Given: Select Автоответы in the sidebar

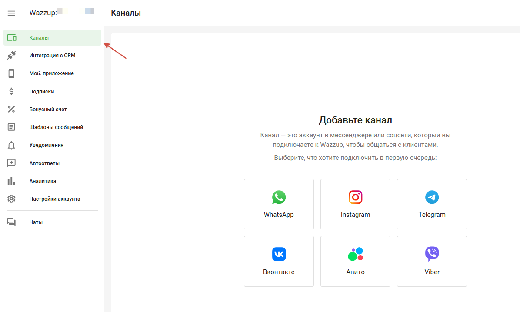Looking at the screenshot, I should click(x=44, y=163).
